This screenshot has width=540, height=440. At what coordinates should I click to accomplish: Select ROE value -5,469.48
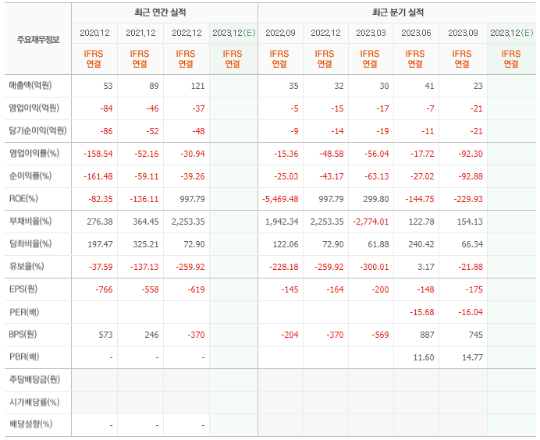point(280,199)
